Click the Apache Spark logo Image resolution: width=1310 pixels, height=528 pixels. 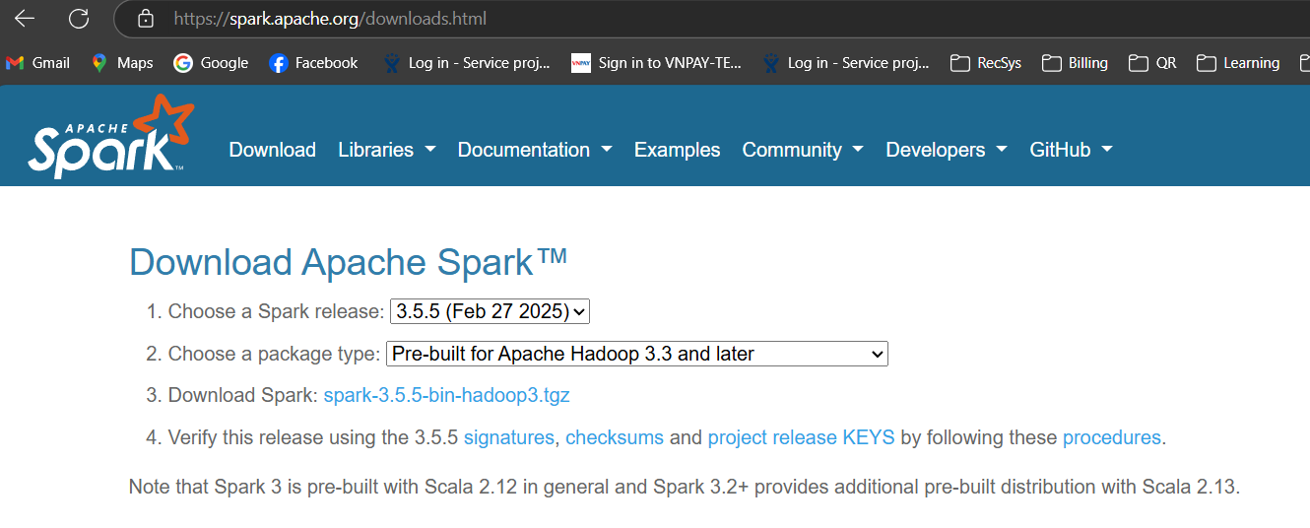tap(110, 138)
